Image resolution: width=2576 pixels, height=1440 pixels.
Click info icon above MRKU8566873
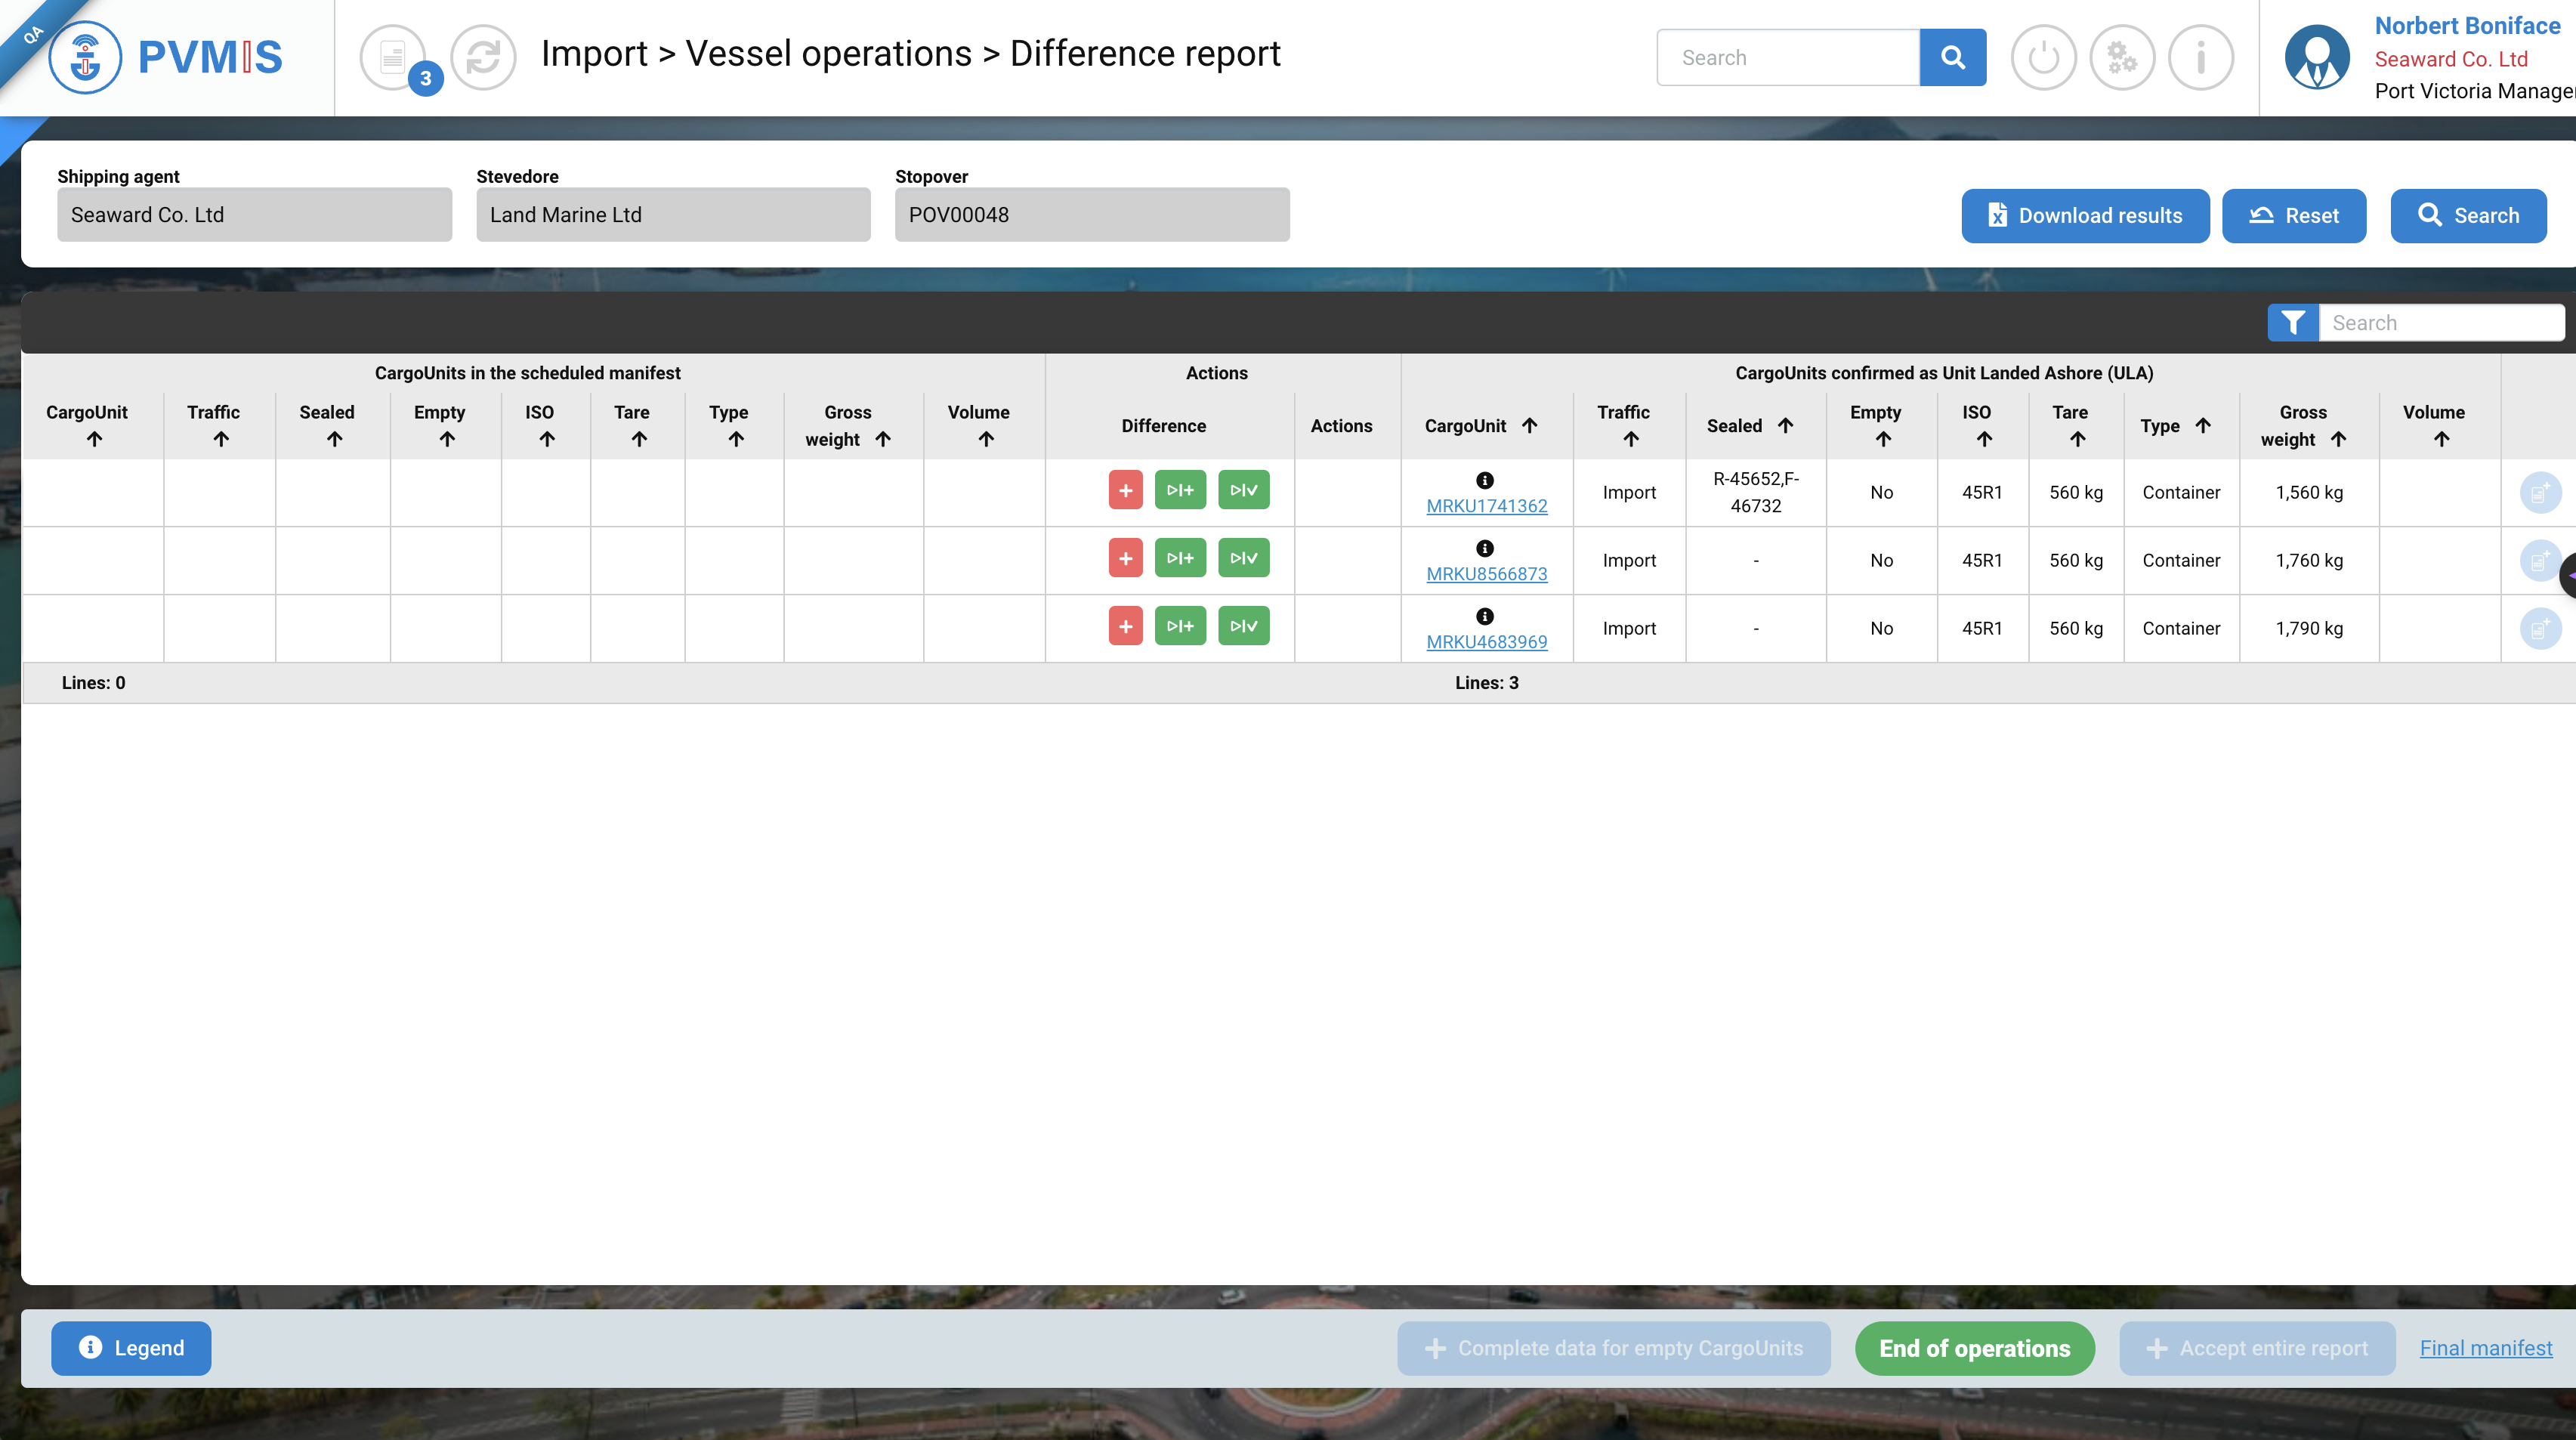point(1485,548)
